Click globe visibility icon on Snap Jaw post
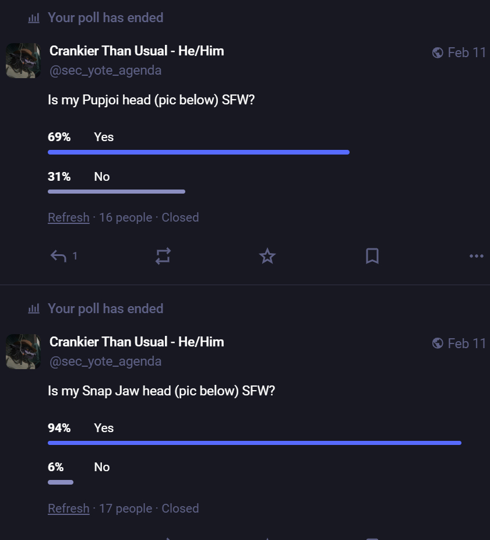Screen dimensions: 490x540 438,344
